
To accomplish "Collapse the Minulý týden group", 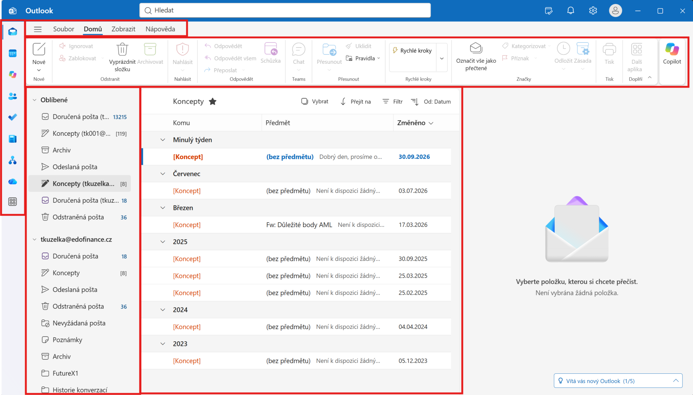I will (163, 140).
